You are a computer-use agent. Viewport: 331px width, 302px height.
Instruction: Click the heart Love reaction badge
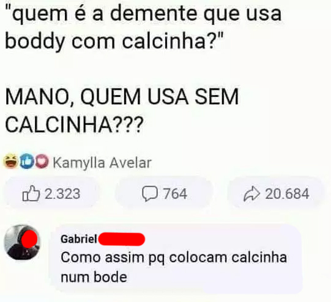[x=42, y=162]
